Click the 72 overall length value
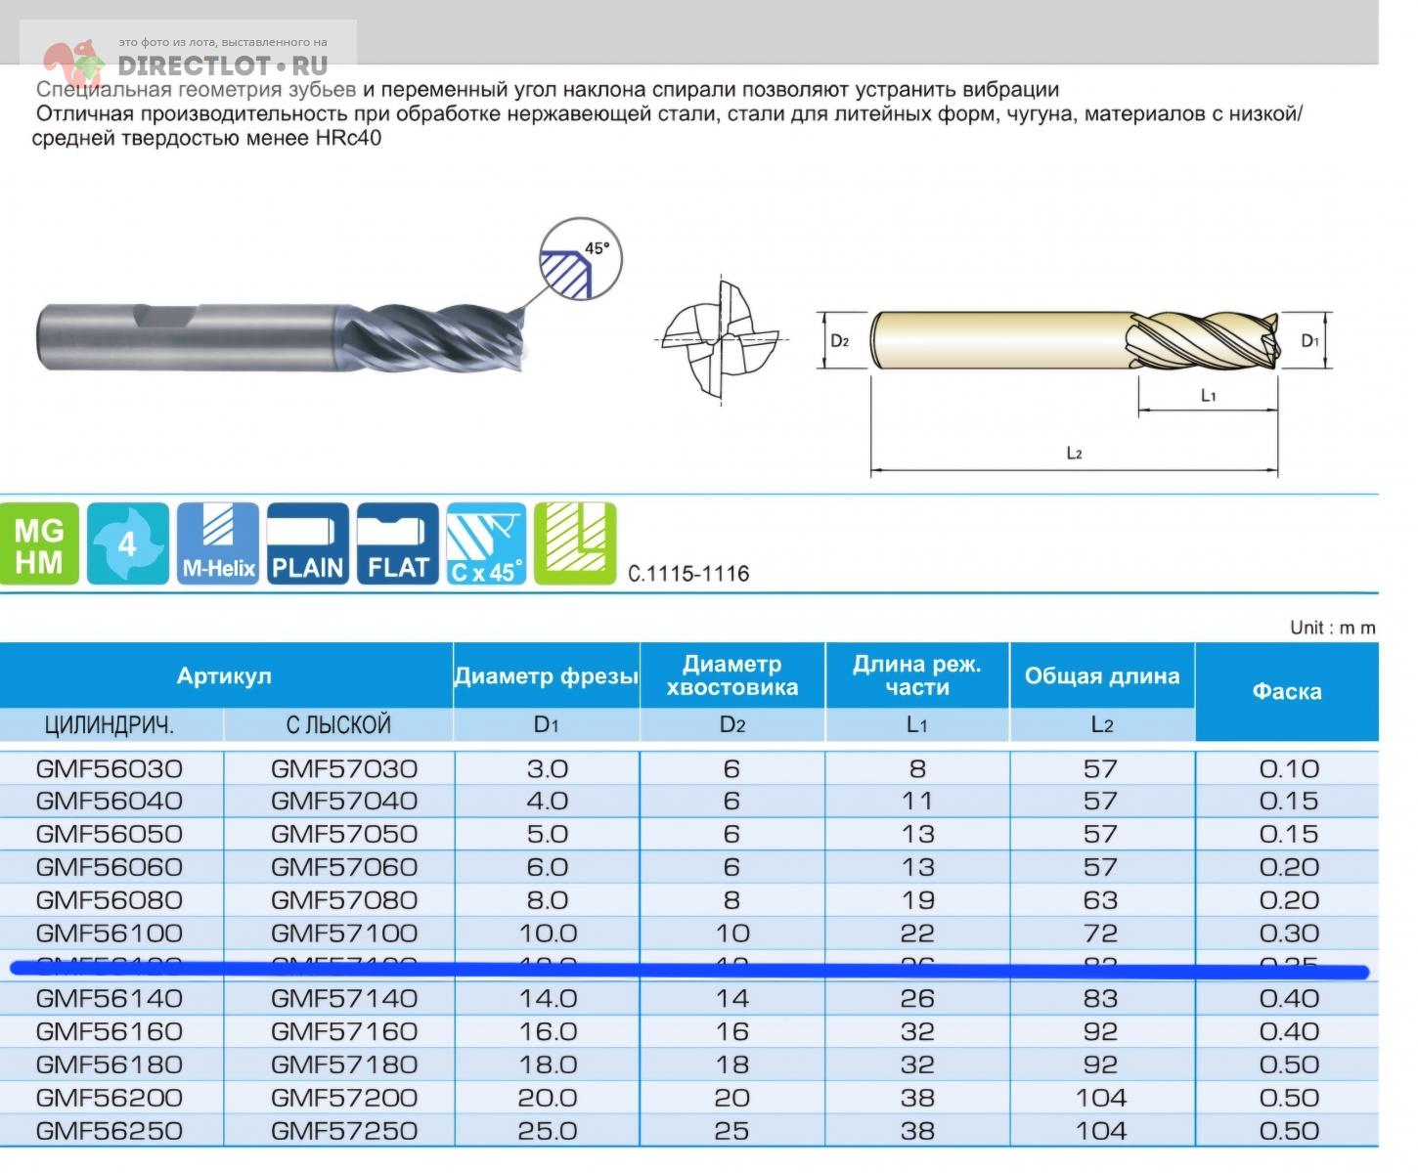 pyautogui.click(x=1101, y=933)
